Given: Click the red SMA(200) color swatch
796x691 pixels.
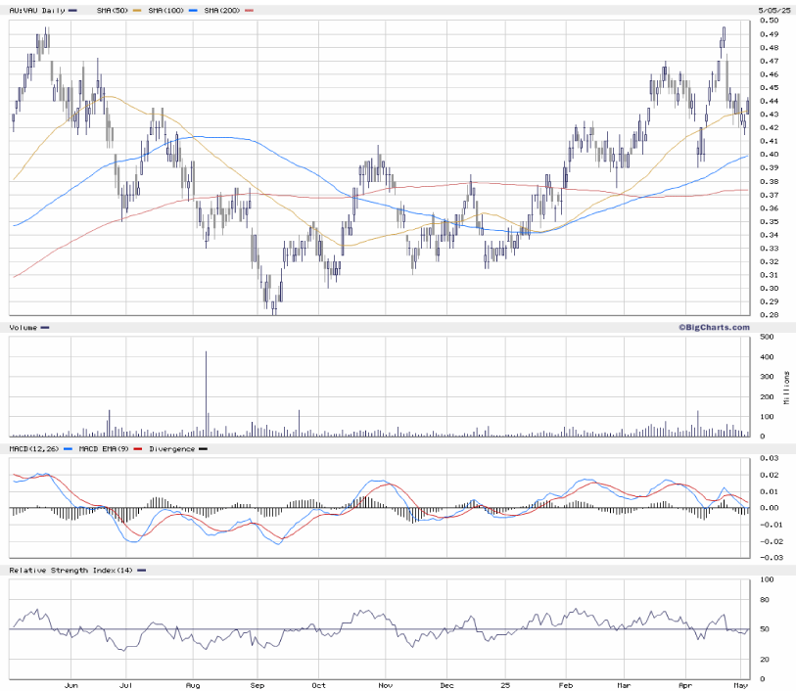Looking at the screenshot, I should (x=250, y=10).
